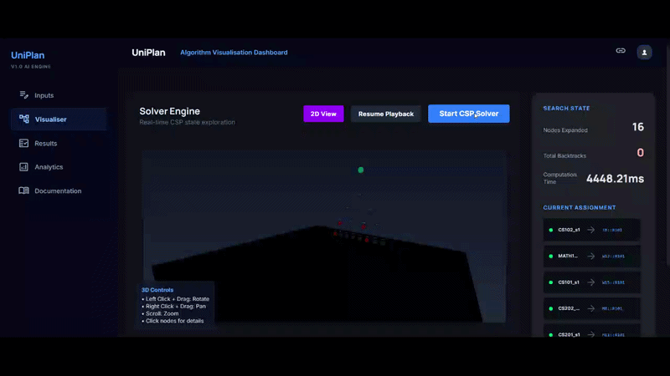Click Resume Playback button
This screenshot has width=670, height=376.
386,114
